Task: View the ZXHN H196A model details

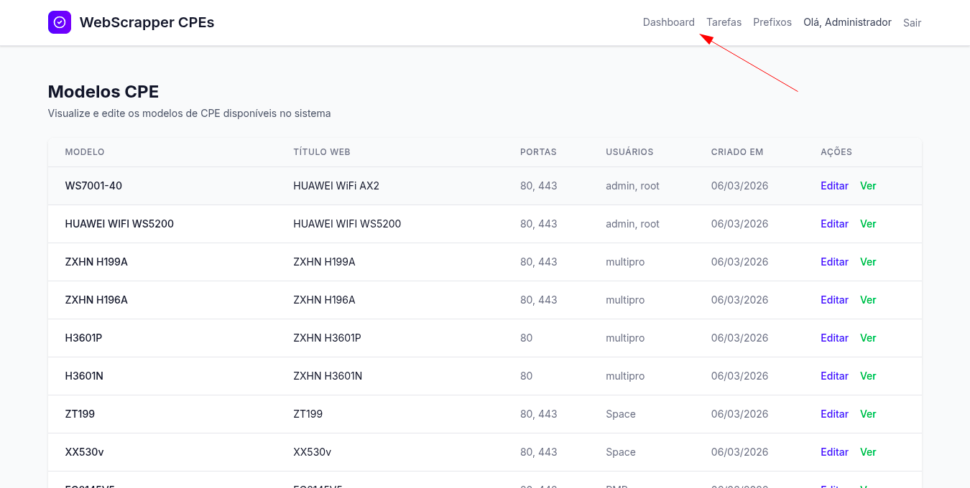Action: pos(868,299)
